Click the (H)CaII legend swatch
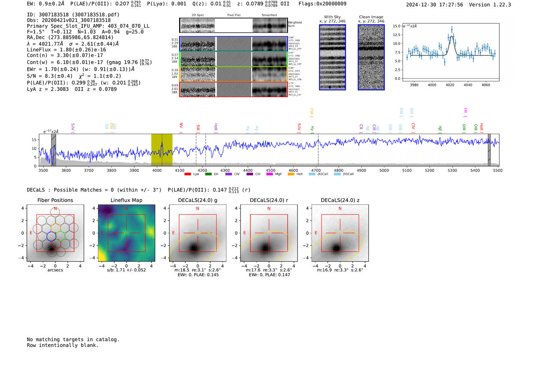The width and height of the screenshot is (538, 366). [x=337, y=174]
